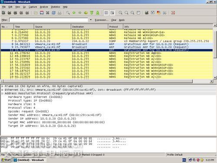Open the capture interfaces list icon
This screenshot has height=163, width=217.
3,13
